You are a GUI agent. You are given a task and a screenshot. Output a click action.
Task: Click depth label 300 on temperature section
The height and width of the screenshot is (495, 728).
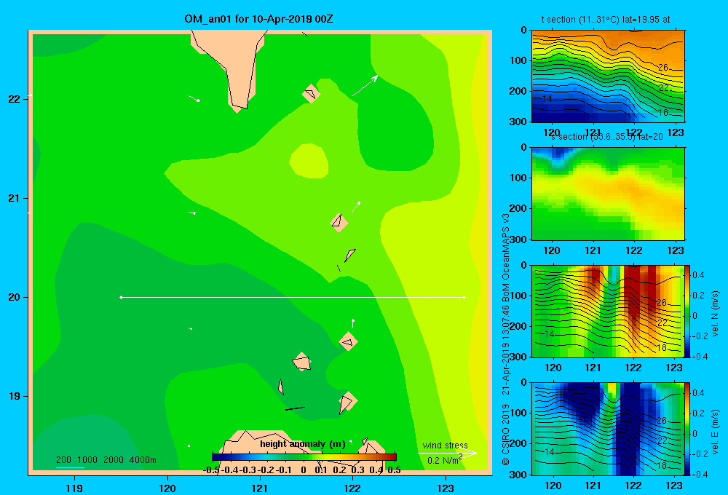click(x=518, y=122)
